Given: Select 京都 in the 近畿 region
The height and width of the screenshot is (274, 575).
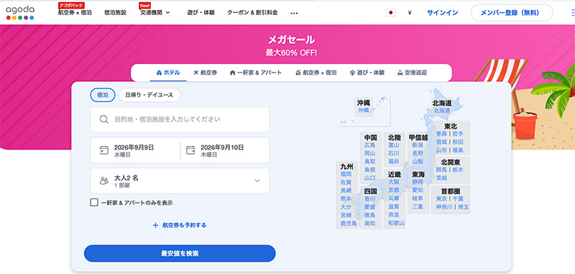Looking at the screenshot, I should pos(393,191).
